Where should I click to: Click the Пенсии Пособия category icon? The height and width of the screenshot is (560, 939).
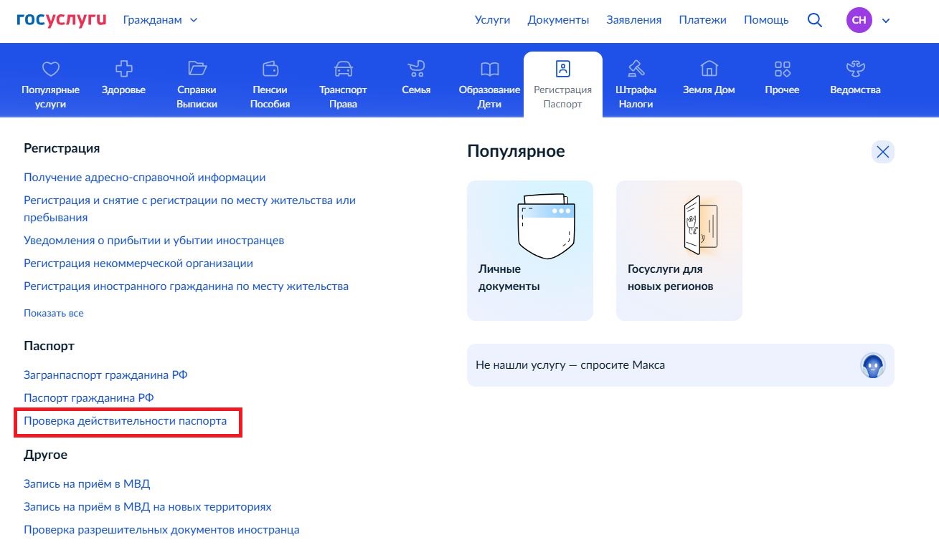[x=270, y=69]
